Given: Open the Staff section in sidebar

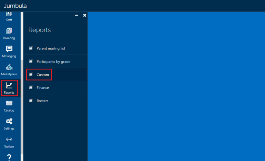Looking at the screenshot, I should tap(9, 17).
